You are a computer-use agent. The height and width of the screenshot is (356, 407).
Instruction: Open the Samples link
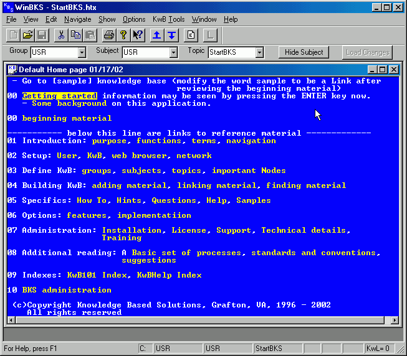[x=254, y=200]
